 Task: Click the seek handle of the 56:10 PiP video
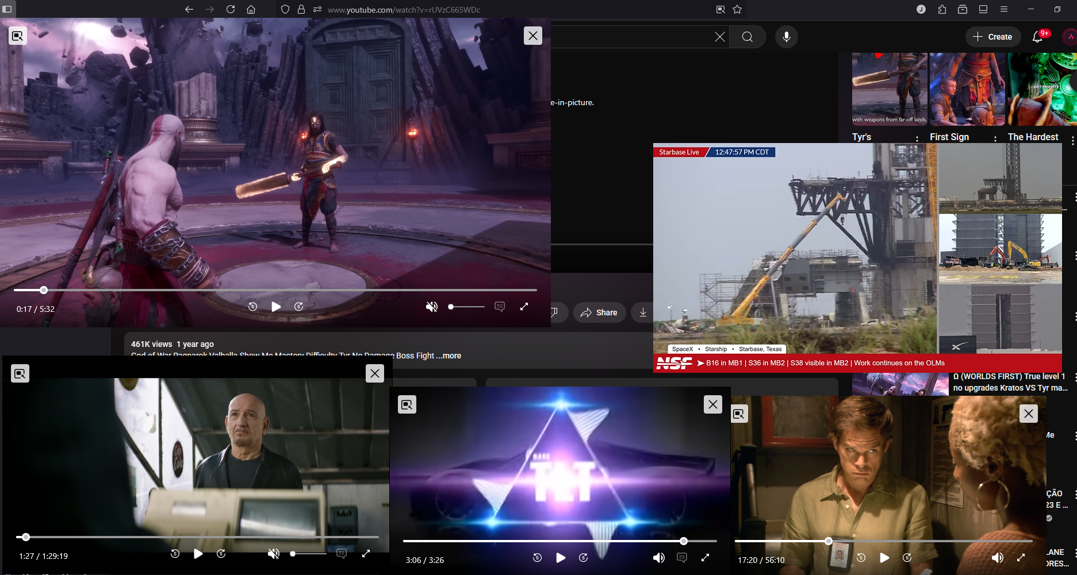[829, 541]
